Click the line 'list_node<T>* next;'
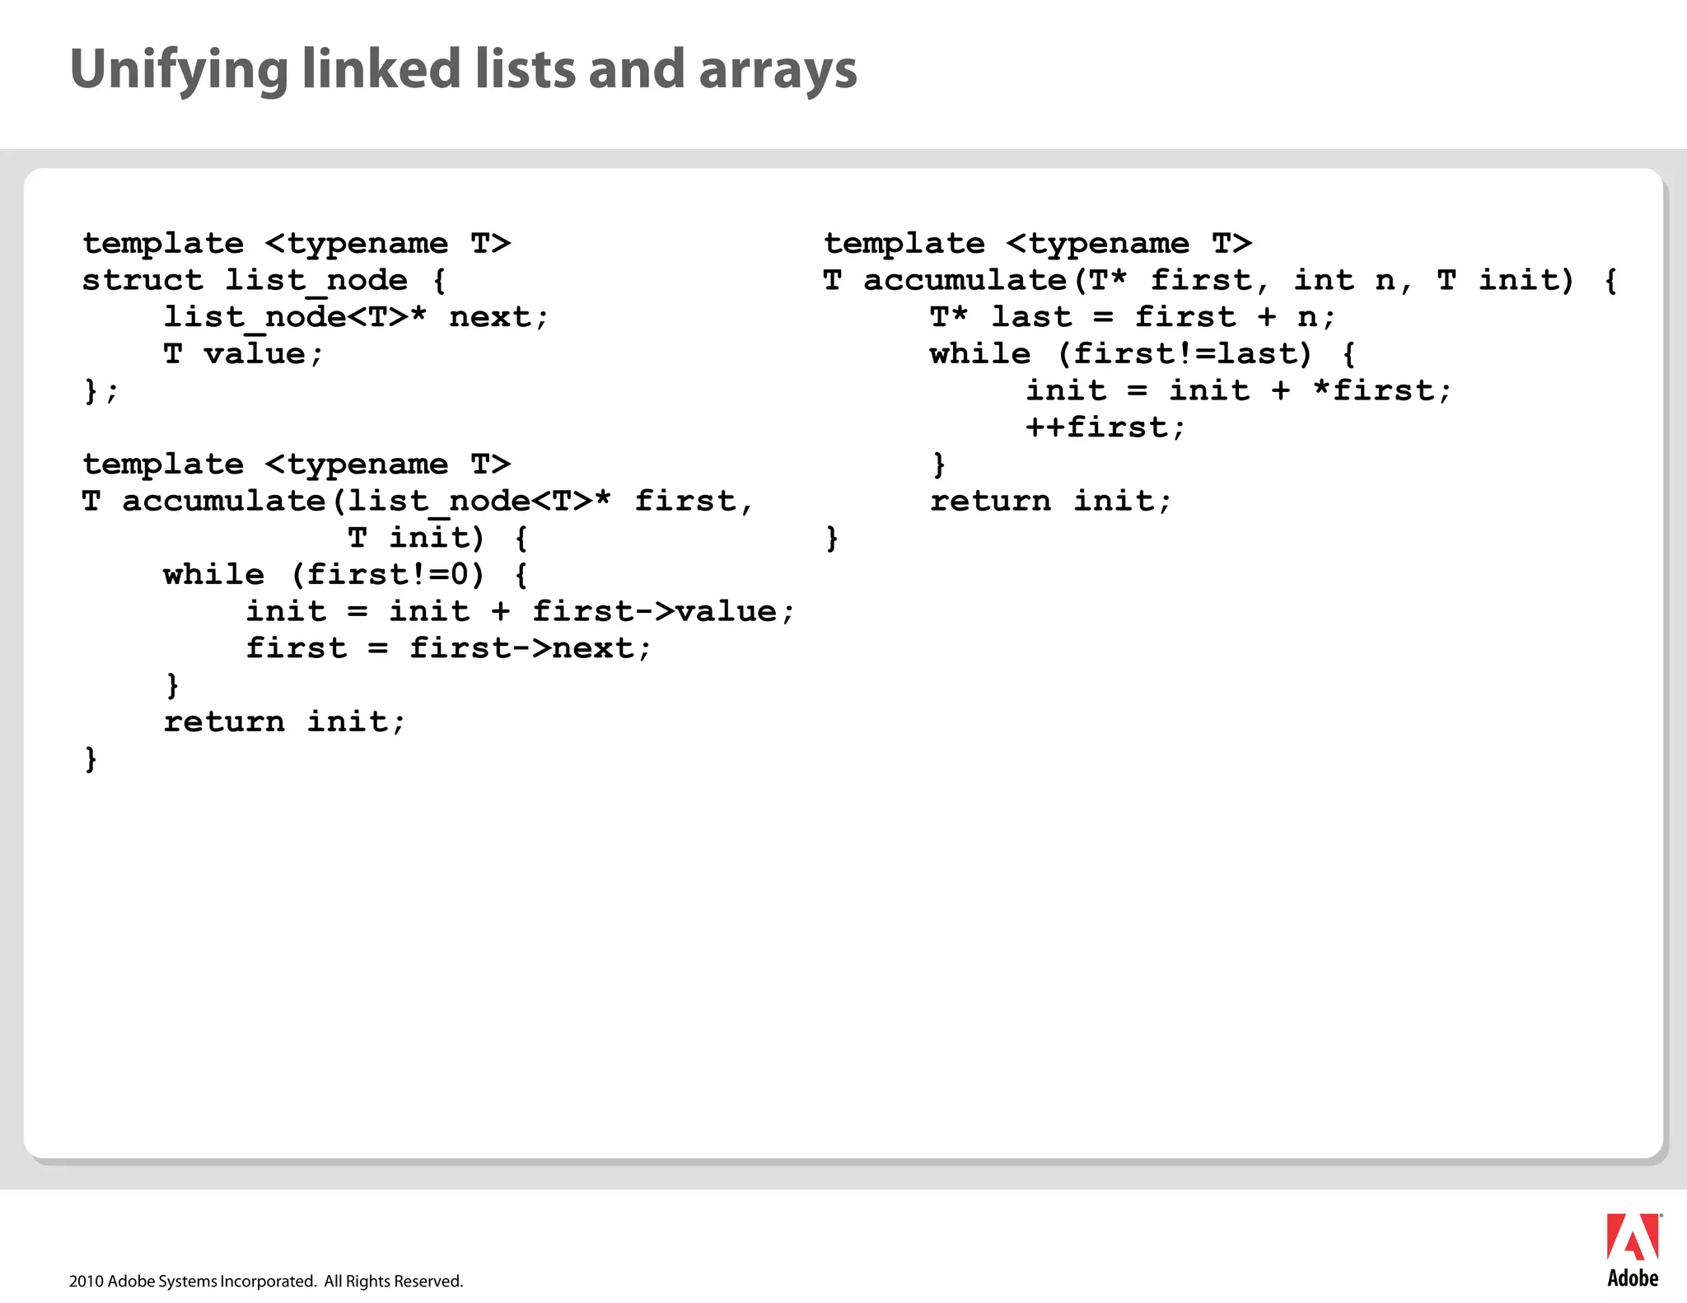This screenshot has height=1303, width=1687. (356, 317)
